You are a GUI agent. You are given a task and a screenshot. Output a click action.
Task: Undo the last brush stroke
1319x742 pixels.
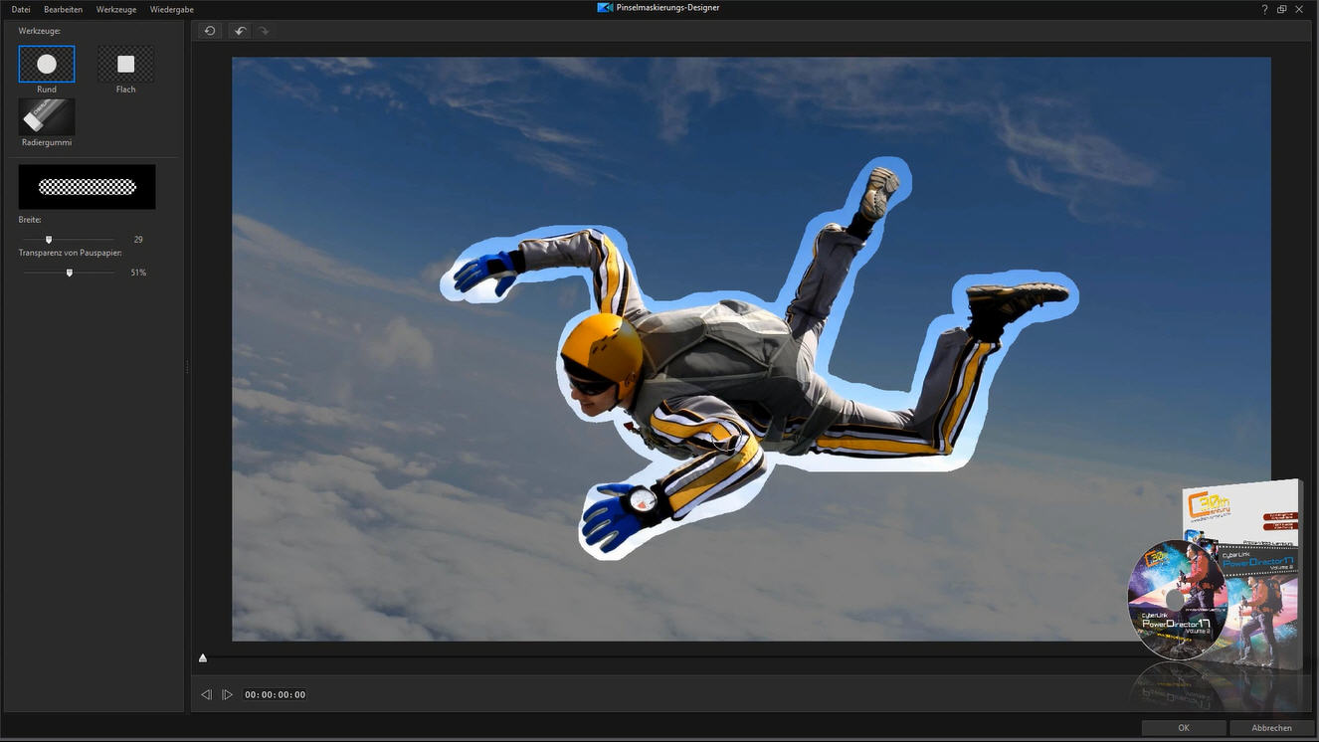[240, 31]
